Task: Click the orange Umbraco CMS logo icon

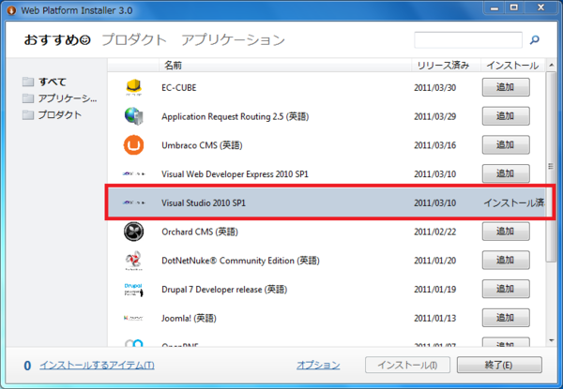Action: click(133, 145)
